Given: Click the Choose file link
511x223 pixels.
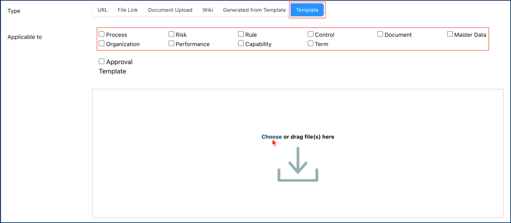Looking at the screenshot, I should [x=271, y=136].
